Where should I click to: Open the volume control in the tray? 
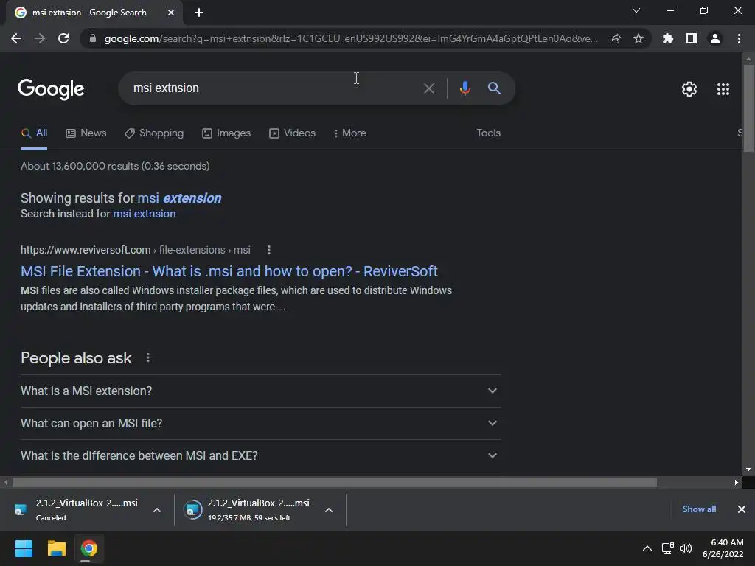click(686, 548)
